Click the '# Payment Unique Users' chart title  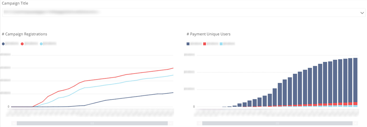(208, 34)
